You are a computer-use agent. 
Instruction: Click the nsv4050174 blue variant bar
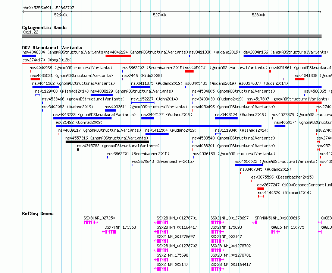(x=280, y=126)
